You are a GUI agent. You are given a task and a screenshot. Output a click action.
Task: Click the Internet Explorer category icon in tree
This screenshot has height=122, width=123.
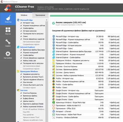tap(18, 47)
